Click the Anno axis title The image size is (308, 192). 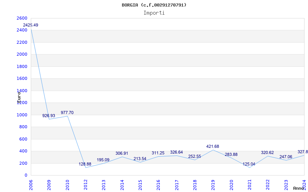pos(299,188)
